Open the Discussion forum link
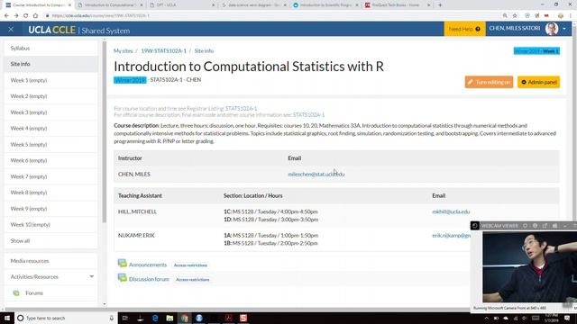577x324 pixels. tap(149, 279)
